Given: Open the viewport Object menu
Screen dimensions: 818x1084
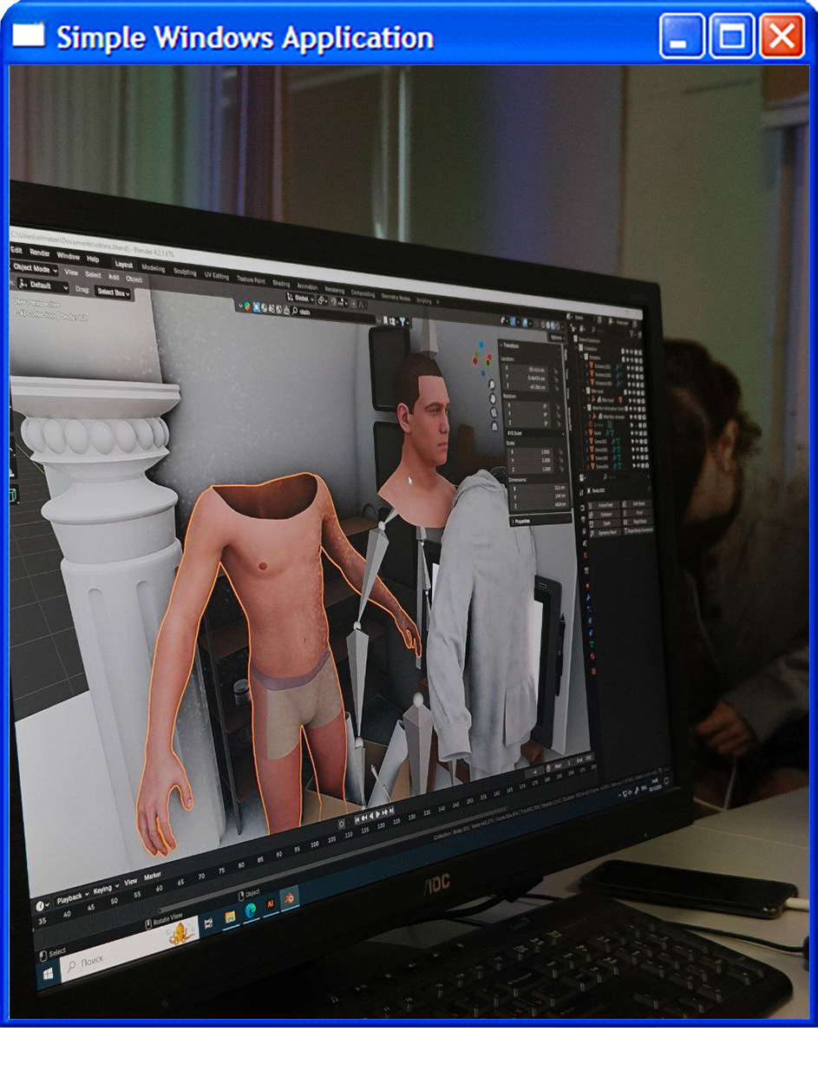Looking at the screenshot, I should point(134,279).
